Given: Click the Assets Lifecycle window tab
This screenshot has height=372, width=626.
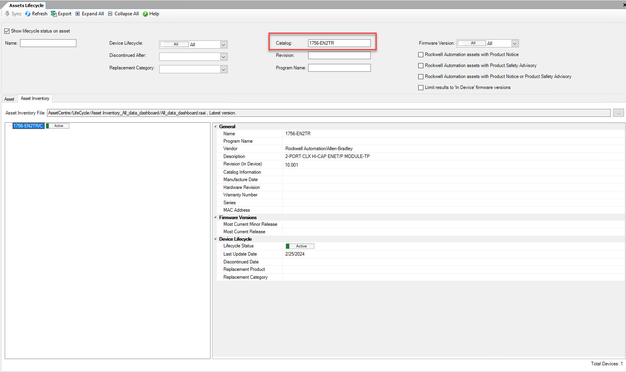Looking at the screenshot, I should [26, 5].
